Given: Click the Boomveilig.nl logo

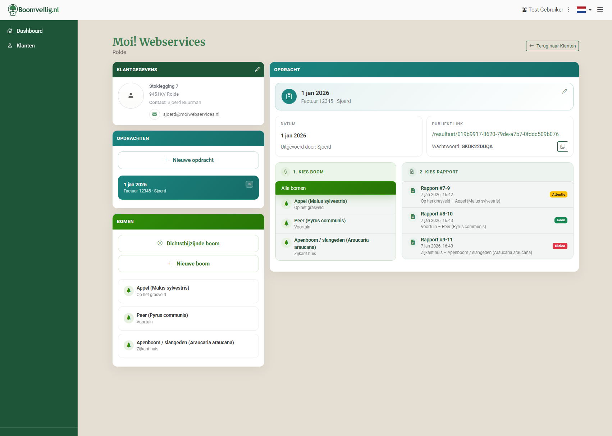Looking at the screenshot, I should coord(33,10).
